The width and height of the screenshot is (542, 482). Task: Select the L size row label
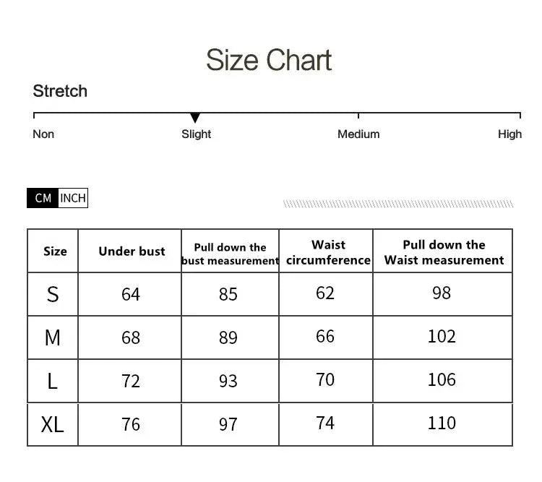[x=53, y=381]
